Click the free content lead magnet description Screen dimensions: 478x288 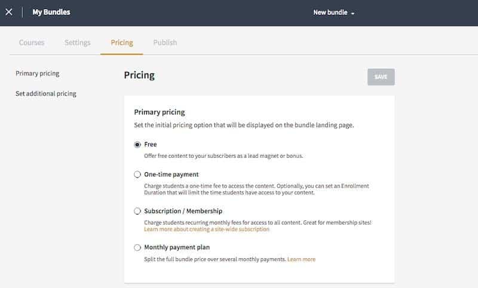pos(223,156)
